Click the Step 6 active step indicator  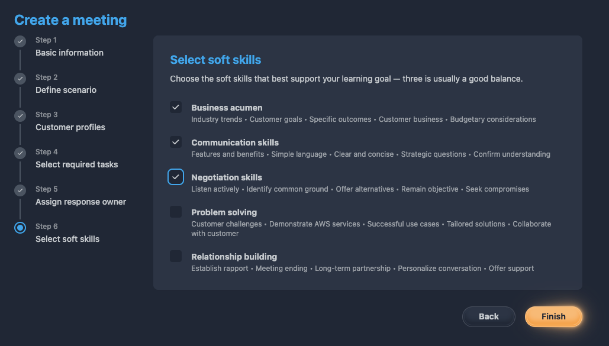click(x=20, y=228)
